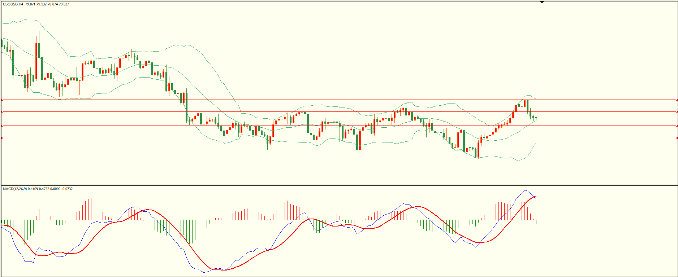678x277 pixels.
Task: Select the MACD(12,26,9) indicator label
Action: coord(14,189)
